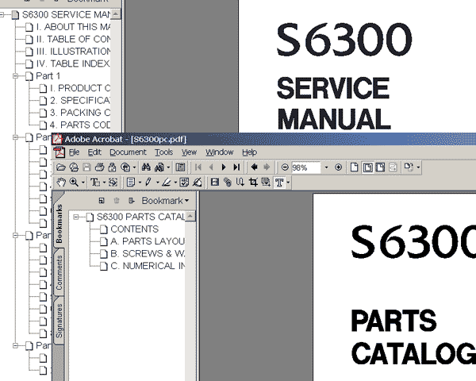Viewport: 476px width, 381px height.
Task: Select the Actual Size page icon
Action: [x=354, y=167]
